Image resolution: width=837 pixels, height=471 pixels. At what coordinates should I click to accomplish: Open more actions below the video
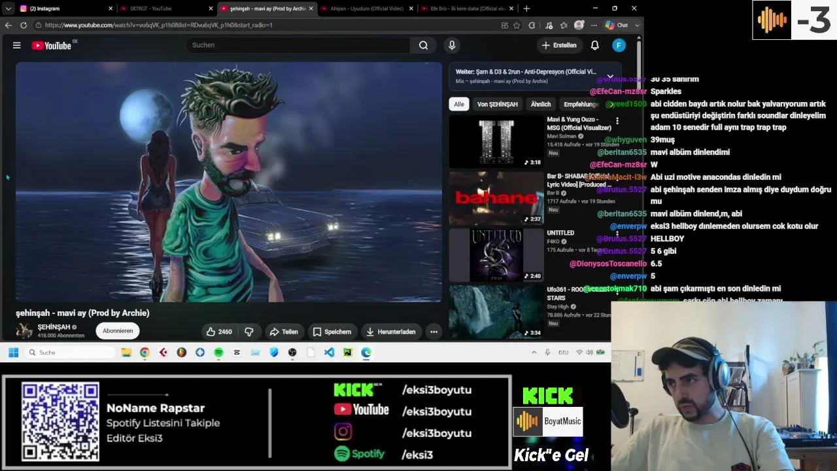click(434, 332)
